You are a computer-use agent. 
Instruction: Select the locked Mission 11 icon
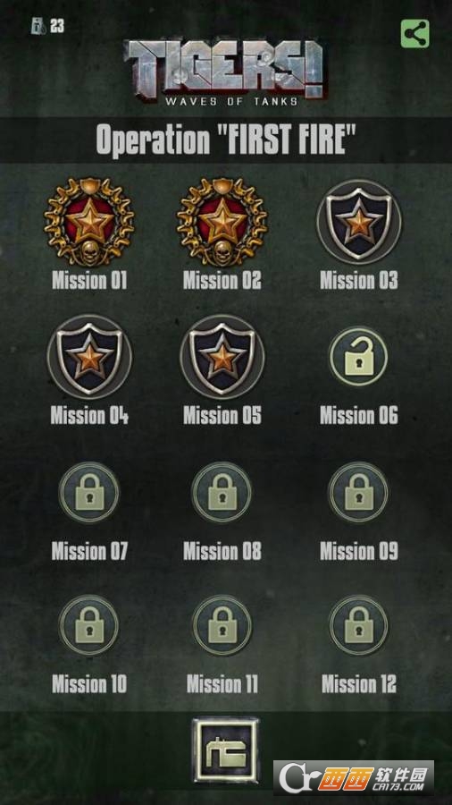[x=222, y=625]
